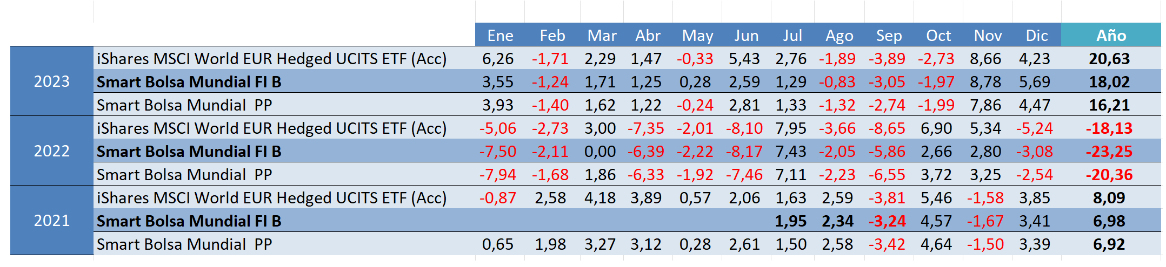Click the -18,13 yearly total
This screenshot has width=1166, height=267.
pos(1109,128)
